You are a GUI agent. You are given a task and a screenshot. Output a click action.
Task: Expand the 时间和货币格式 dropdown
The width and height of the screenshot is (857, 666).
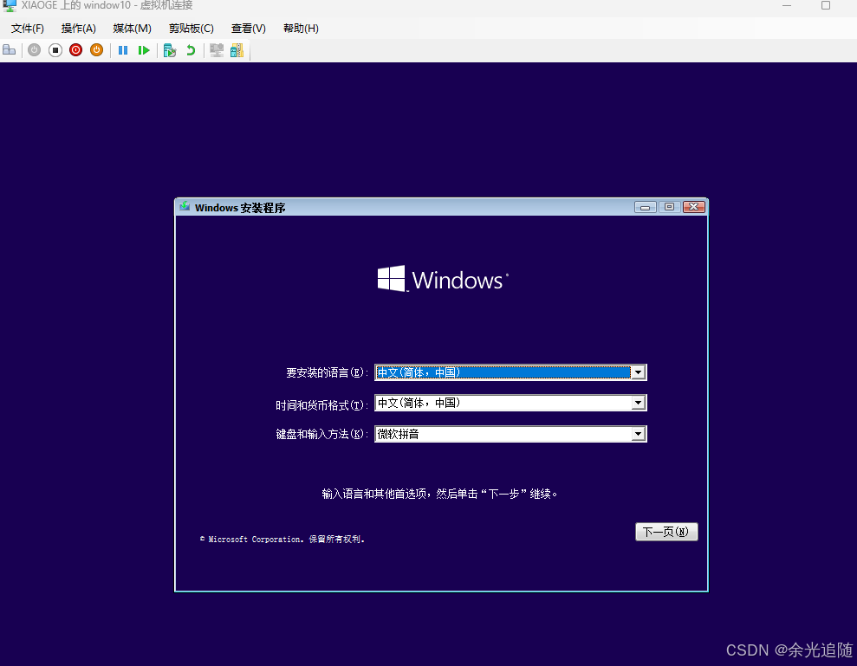click(x=639, y=402)
